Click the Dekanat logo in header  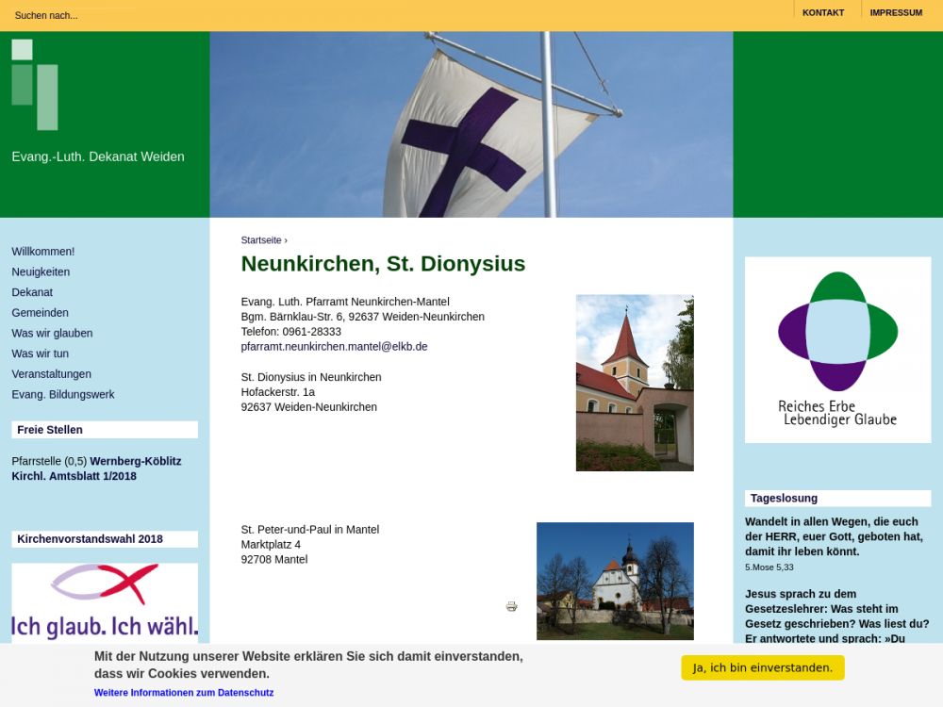[35, 85]
